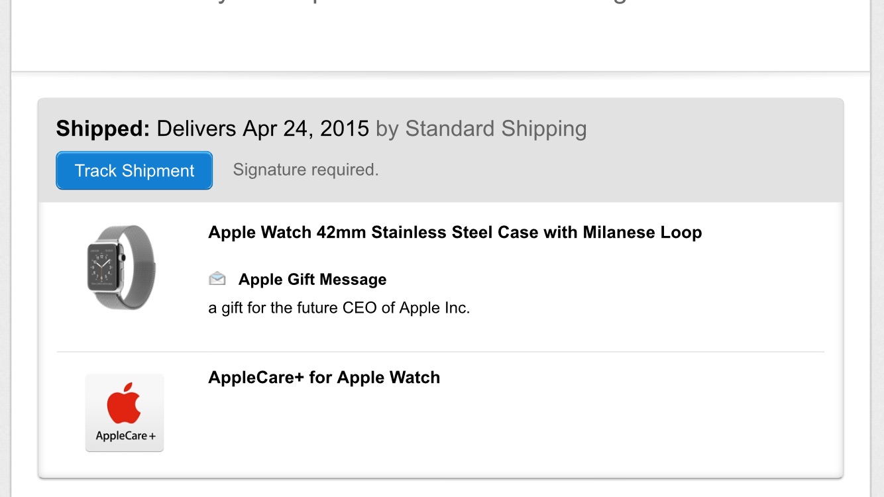Screen dimensions: 884x497
Task: Click the "by Standard Shipping" method text
Action: (x=481, y=129)
